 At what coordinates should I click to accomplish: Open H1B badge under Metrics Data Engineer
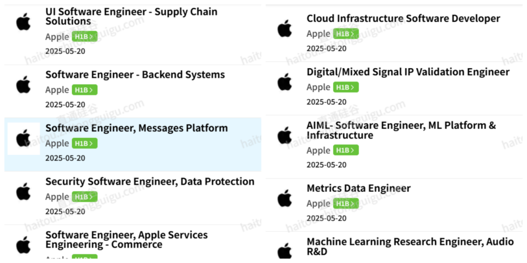[346, 203]
